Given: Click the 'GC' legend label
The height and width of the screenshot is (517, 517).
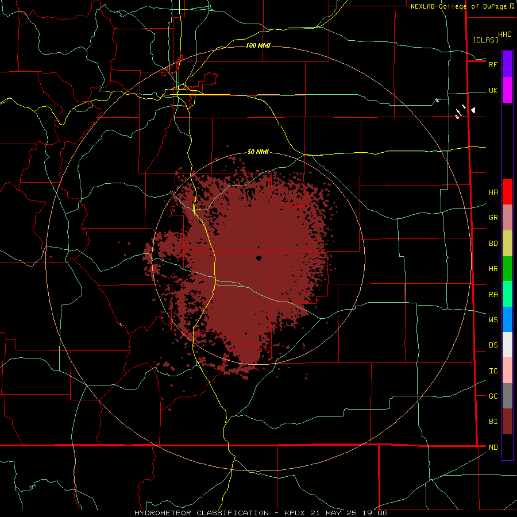Looking at the screenshot, I should tap(493, 396).
